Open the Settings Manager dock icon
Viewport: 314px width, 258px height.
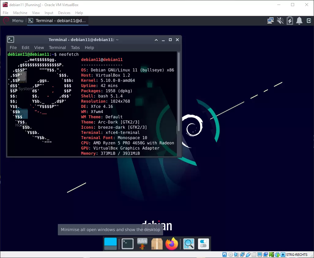point(203,244)
